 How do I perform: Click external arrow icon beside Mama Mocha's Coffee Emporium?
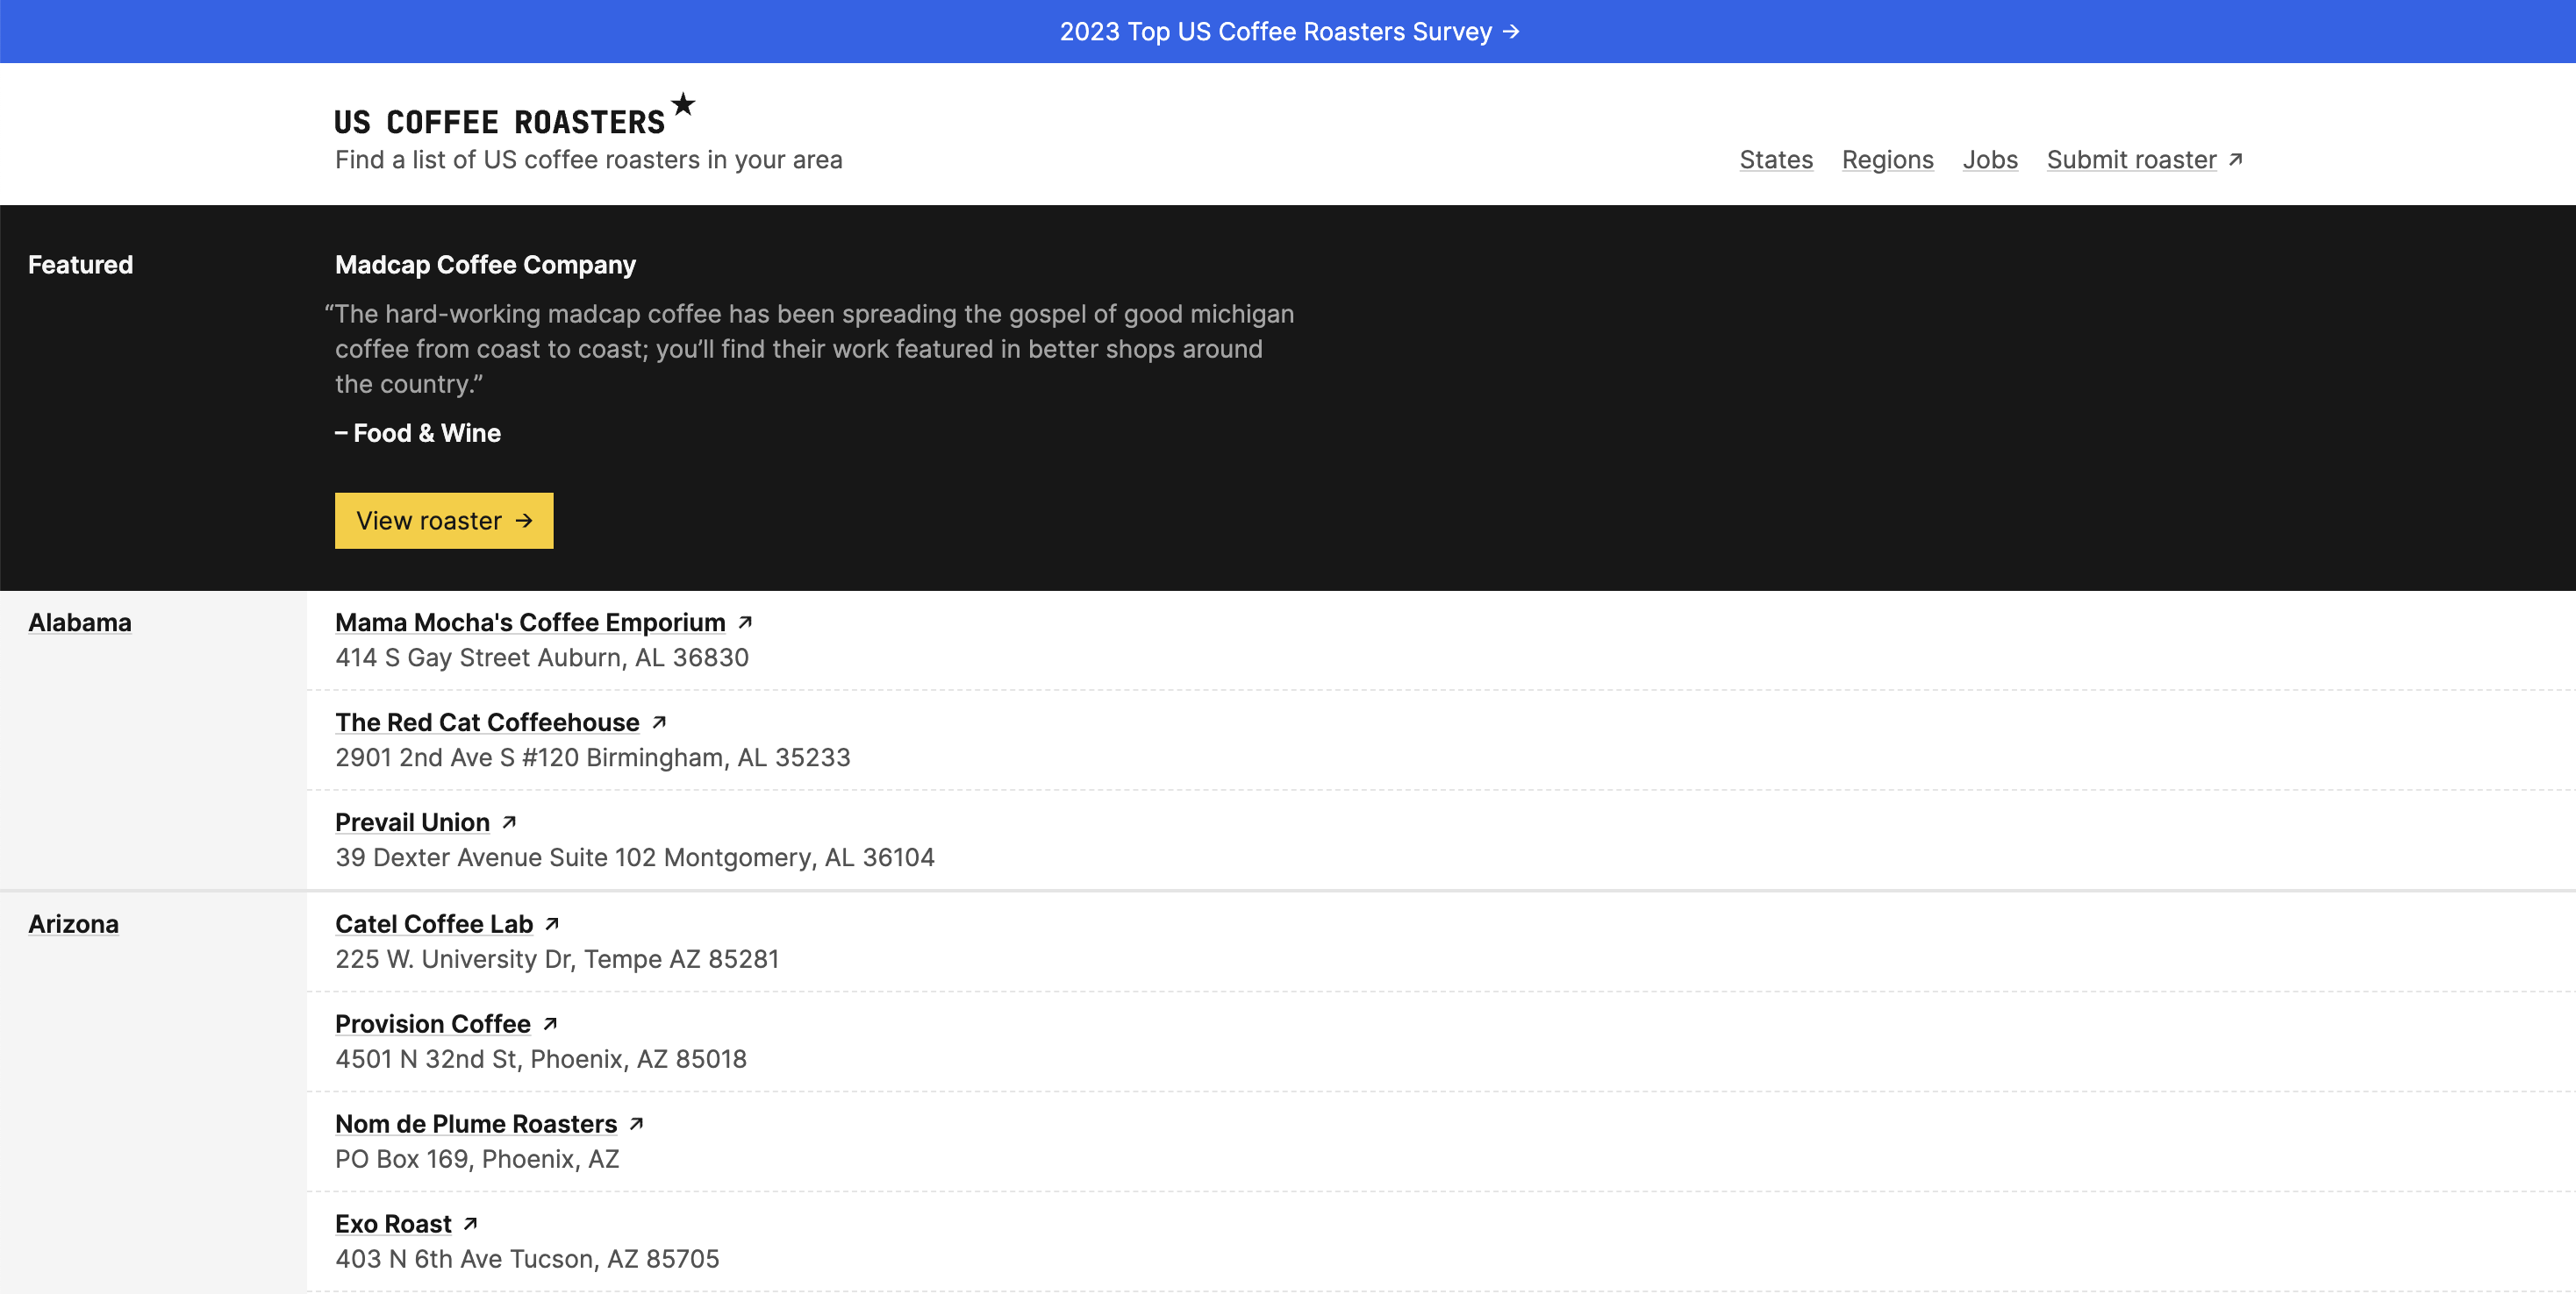pos(745,622)
